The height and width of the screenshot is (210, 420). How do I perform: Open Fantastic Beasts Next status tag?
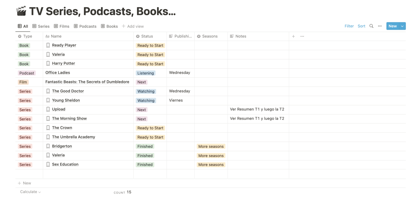142,82
